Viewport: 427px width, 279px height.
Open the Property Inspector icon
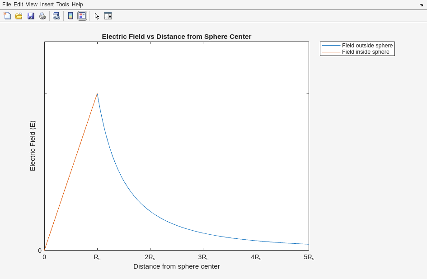(x=108, y=16)
